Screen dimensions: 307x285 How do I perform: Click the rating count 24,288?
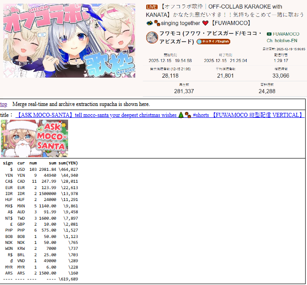pos(267,91)
